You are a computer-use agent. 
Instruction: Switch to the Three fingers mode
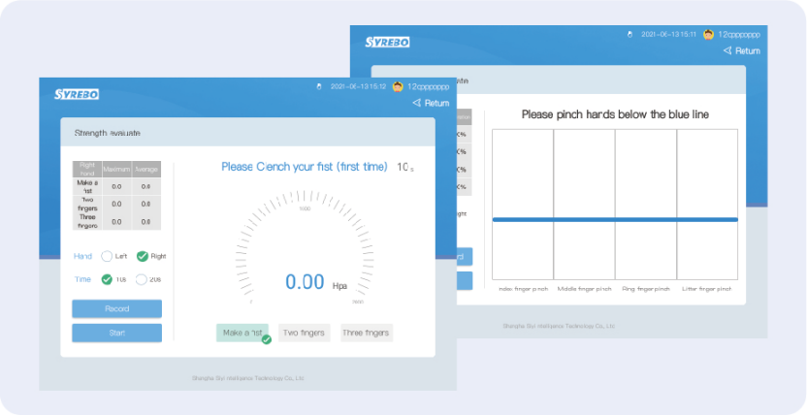coord(367,333)
